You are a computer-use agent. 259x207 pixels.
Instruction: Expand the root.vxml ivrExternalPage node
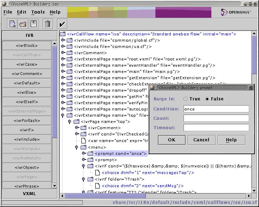pos(63,59)
